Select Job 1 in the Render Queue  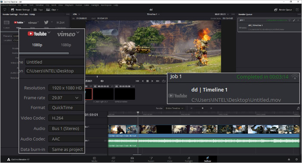[269, 25]
